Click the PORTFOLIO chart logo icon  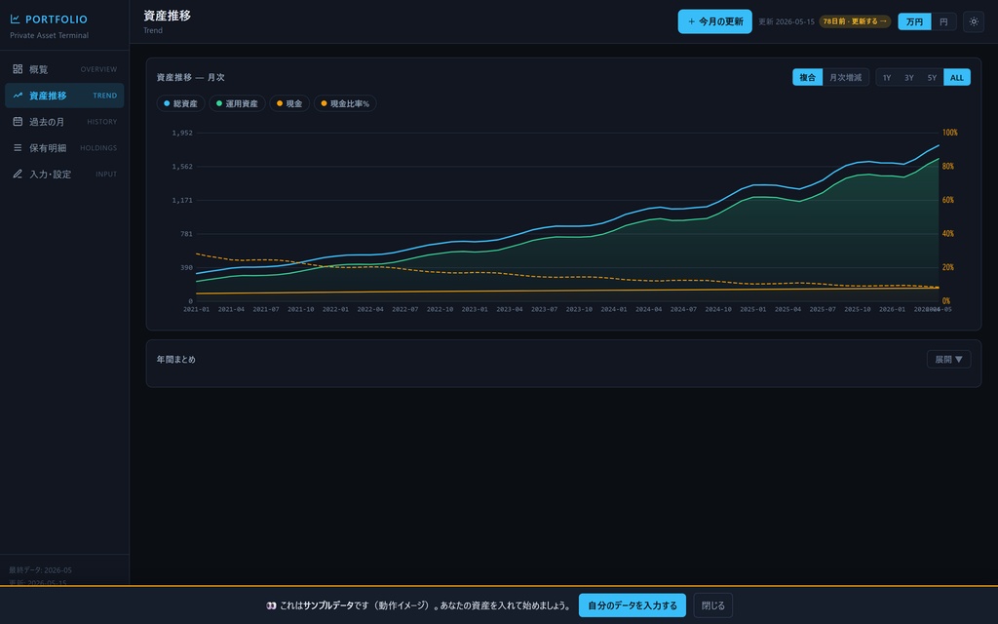[x=16, y=19]
